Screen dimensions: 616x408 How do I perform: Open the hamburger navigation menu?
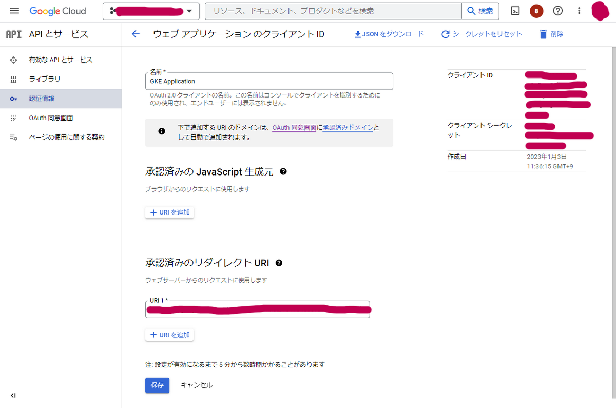click(14, 11)
